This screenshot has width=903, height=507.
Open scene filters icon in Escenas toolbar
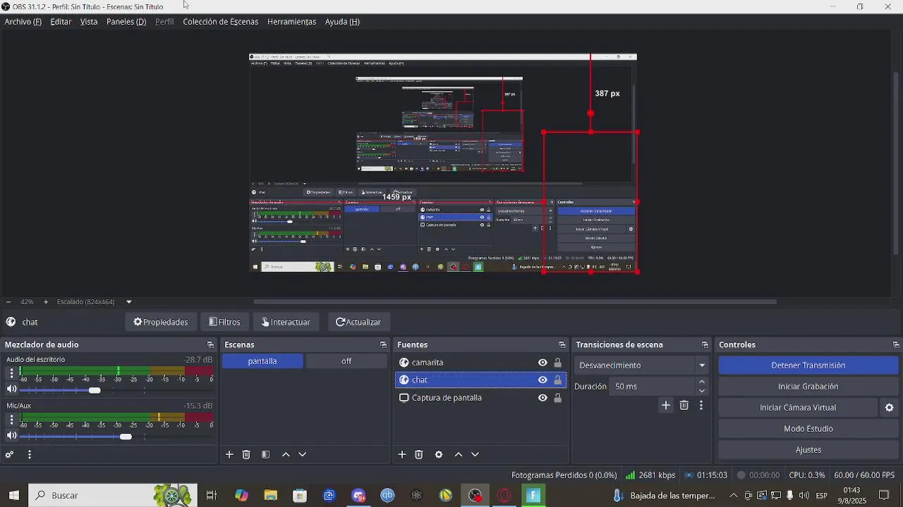tap(266, 455)
